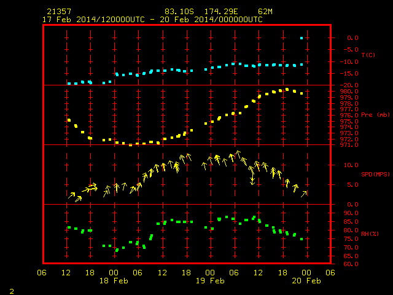Click the 18 Feb date label
The height and width of the screenshot is (295, 393).
pyautogui.click(x=114, y=281)
